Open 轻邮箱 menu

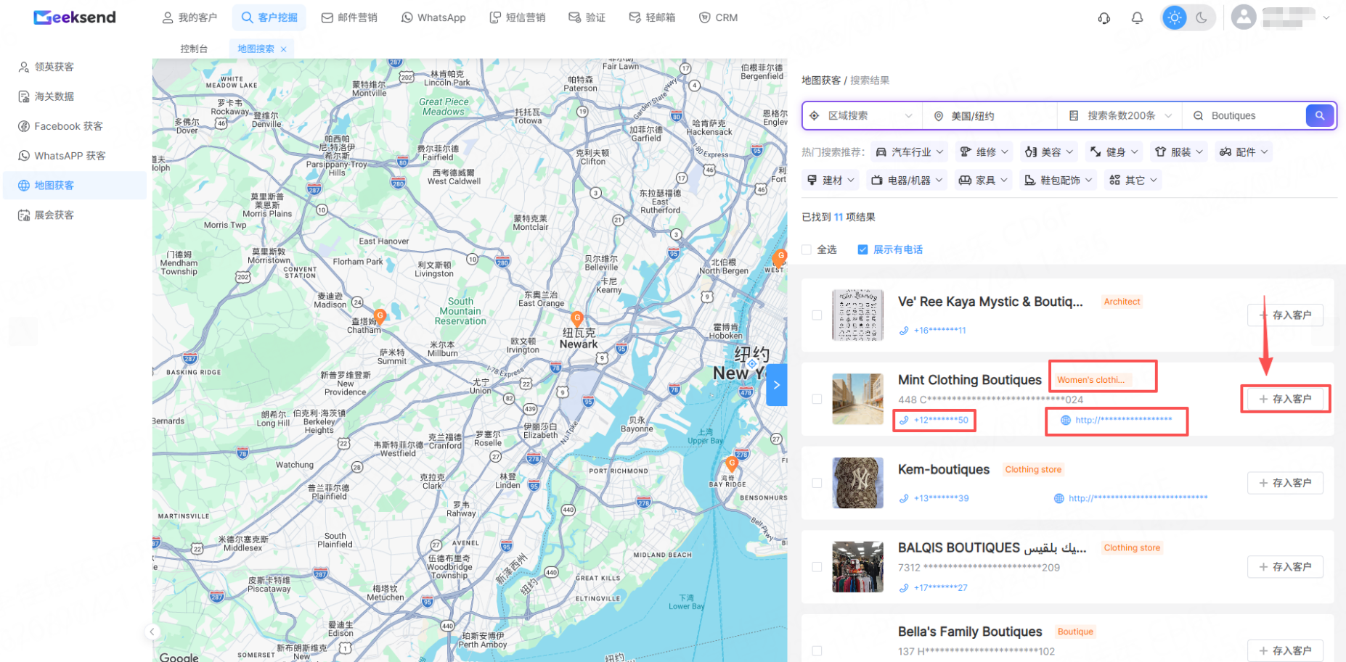point(652,17)
